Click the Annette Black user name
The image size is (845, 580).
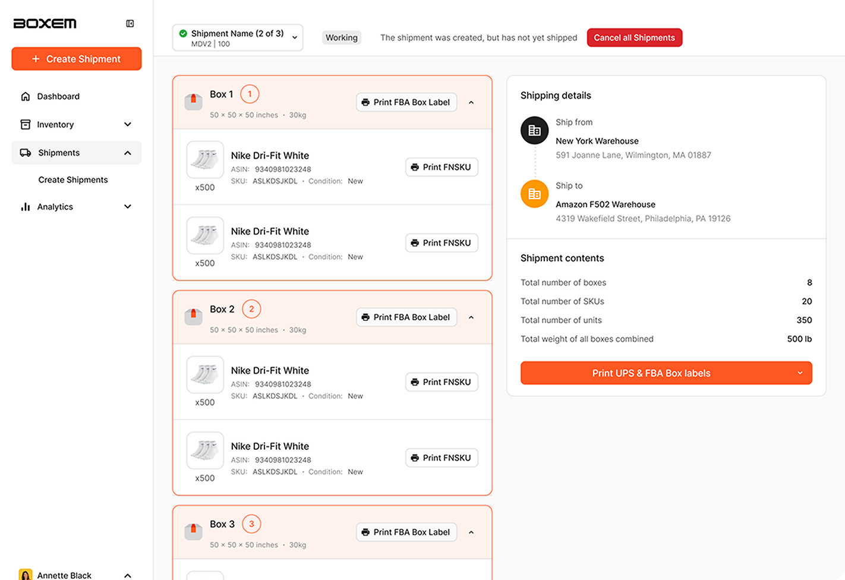[x=64, y=575]
